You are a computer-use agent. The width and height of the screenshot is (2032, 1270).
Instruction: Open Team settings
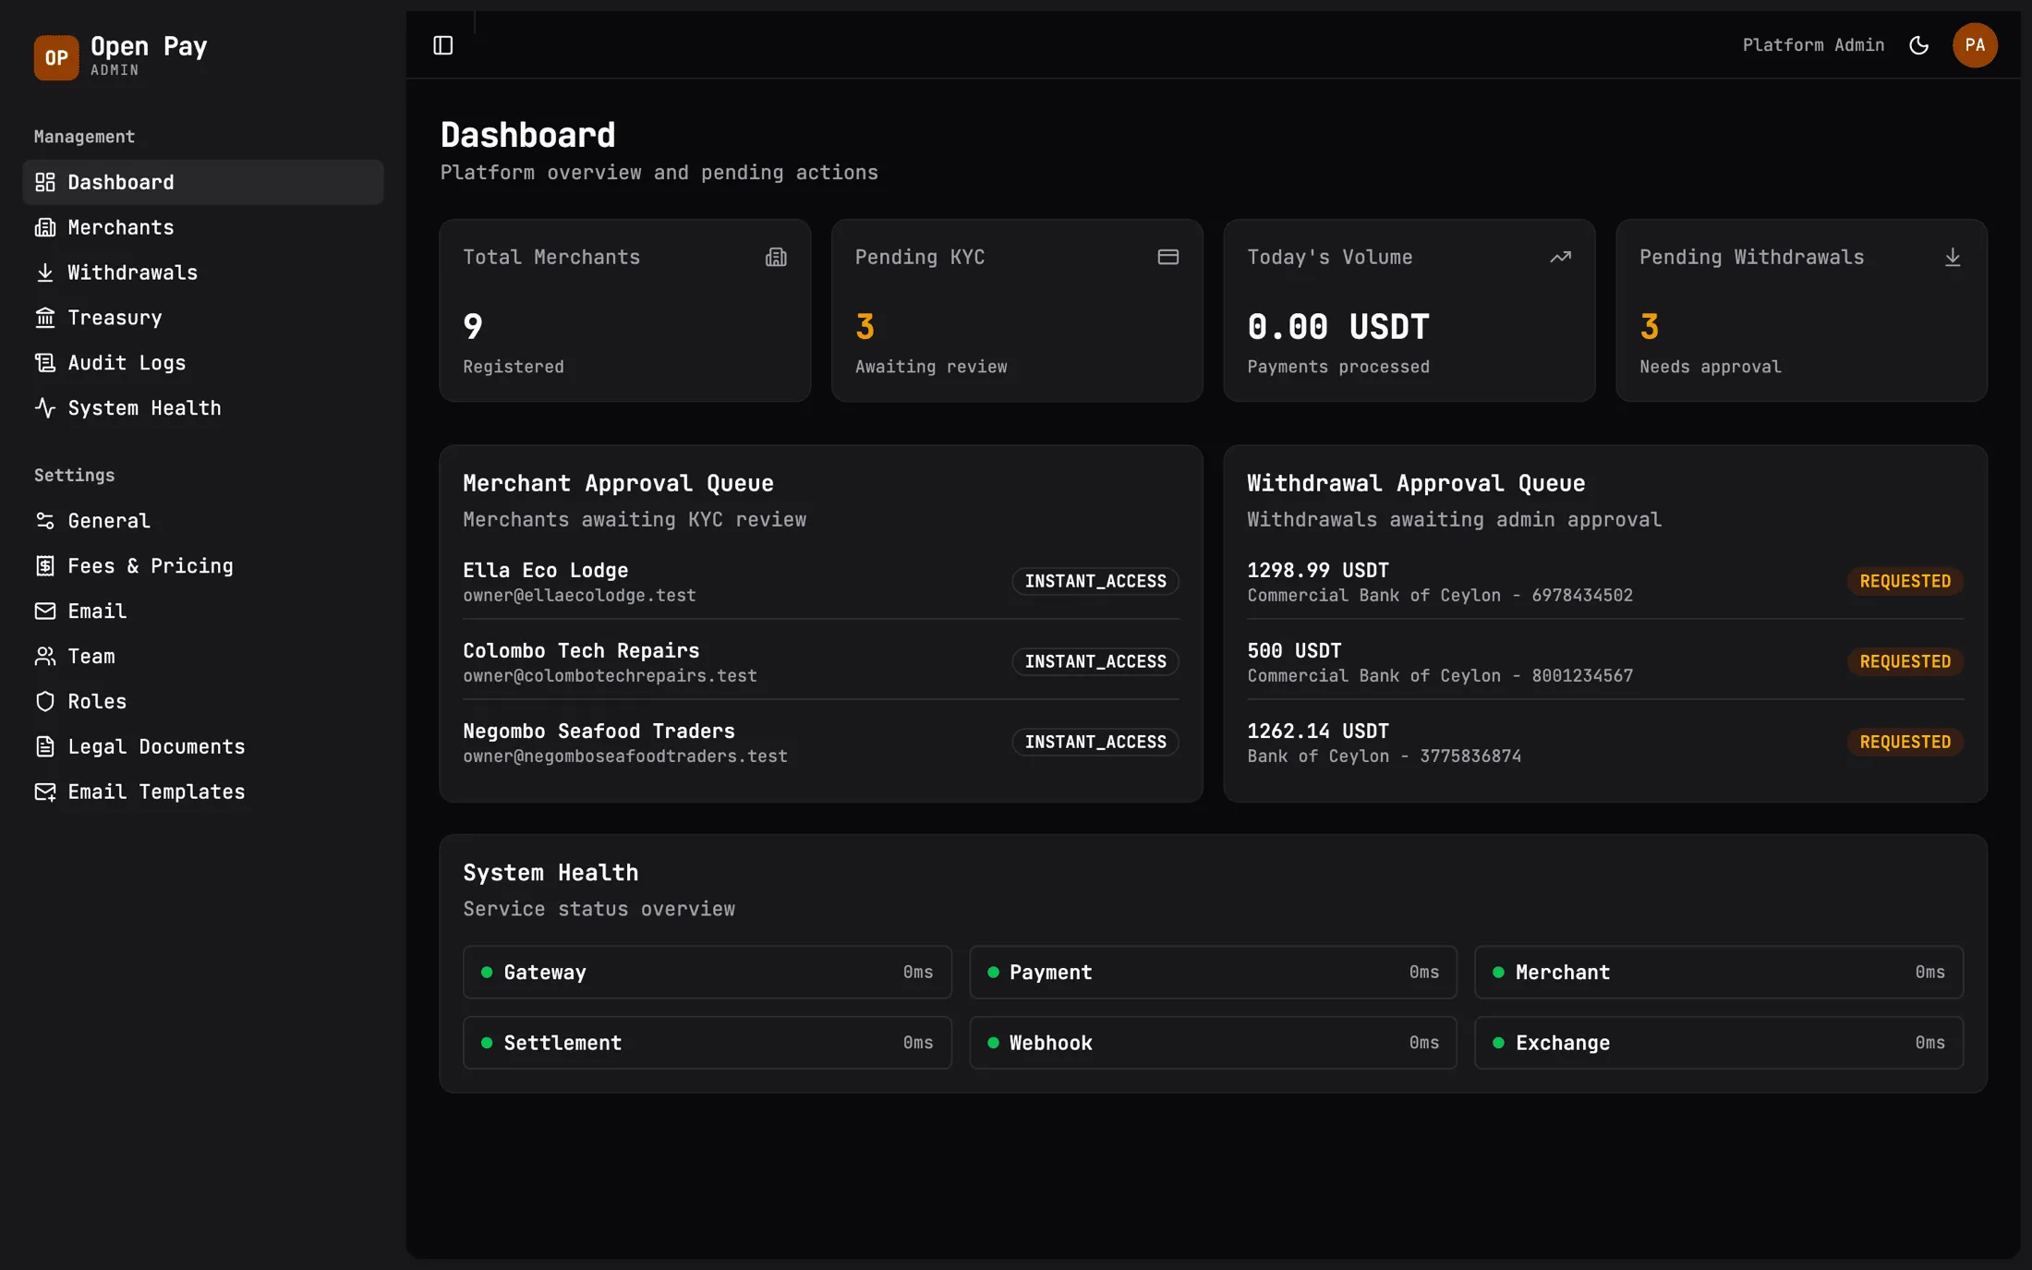pyautogui.click(x=203, y=657)
